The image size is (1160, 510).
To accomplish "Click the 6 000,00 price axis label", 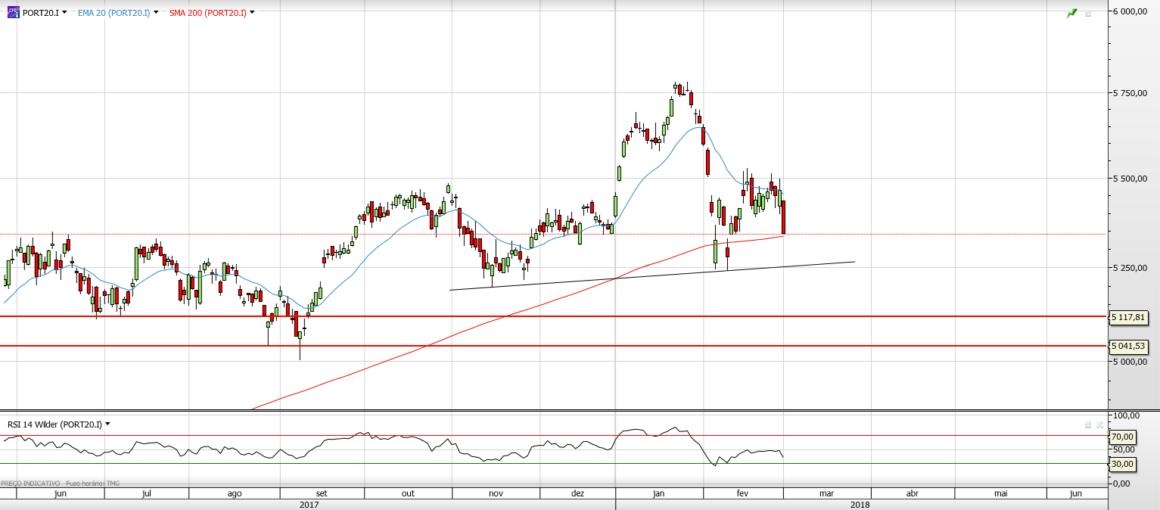I will (1130, 11).
